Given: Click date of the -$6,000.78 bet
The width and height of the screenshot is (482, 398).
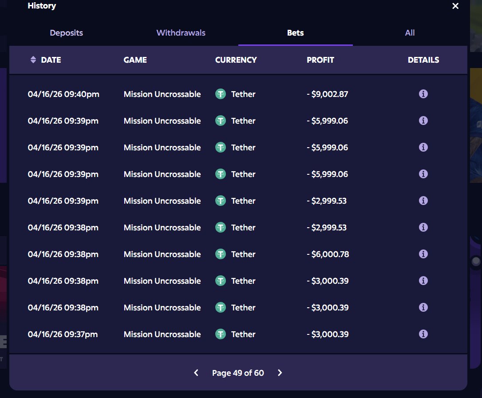Looking at the screenshot, I should point(63,254).
